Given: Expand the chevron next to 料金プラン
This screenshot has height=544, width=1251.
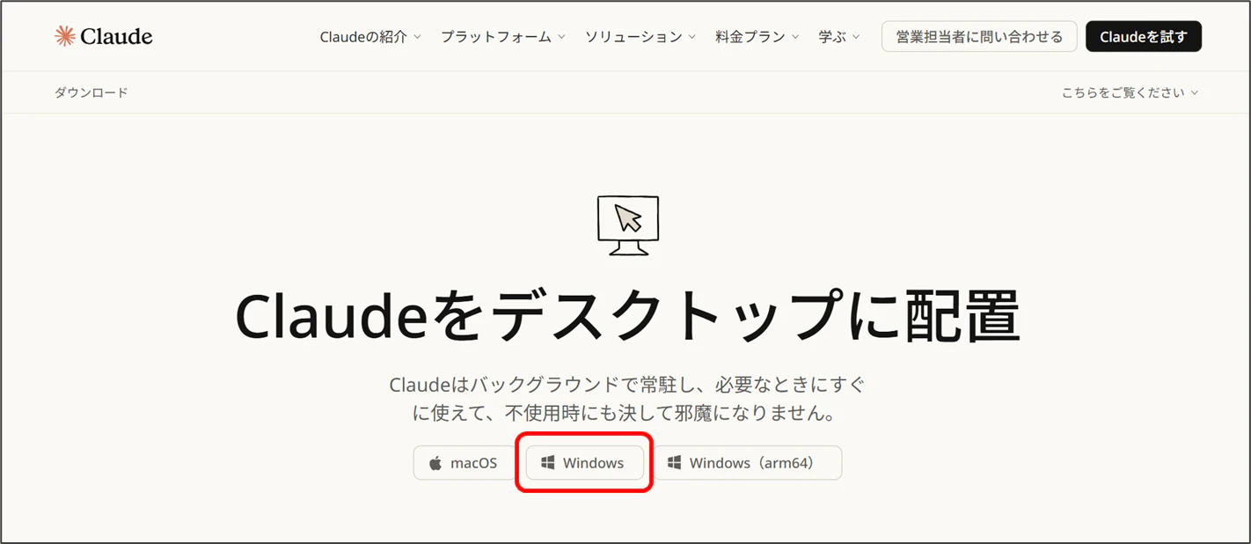Looking at the screenshot, I should coord(795,37).
